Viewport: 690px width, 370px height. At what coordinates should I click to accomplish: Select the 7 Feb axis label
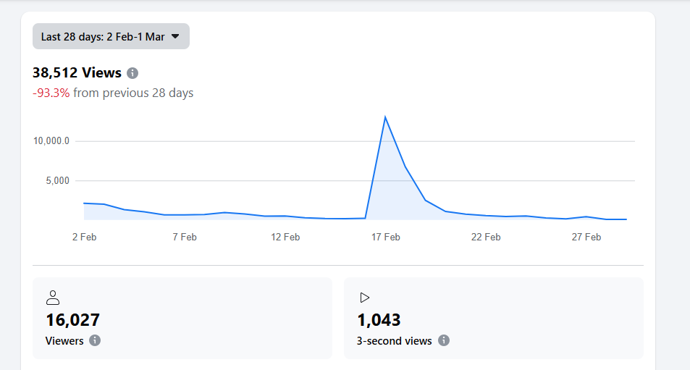(x=185, y=237)
